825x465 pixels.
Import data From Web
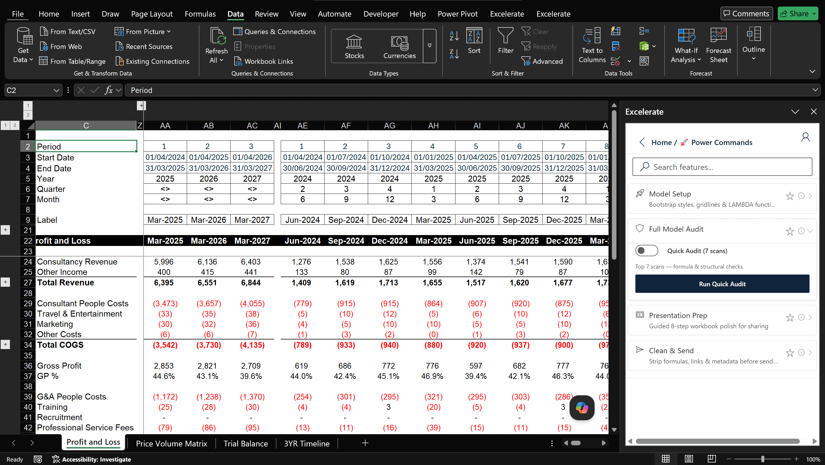tap(61, 46)
